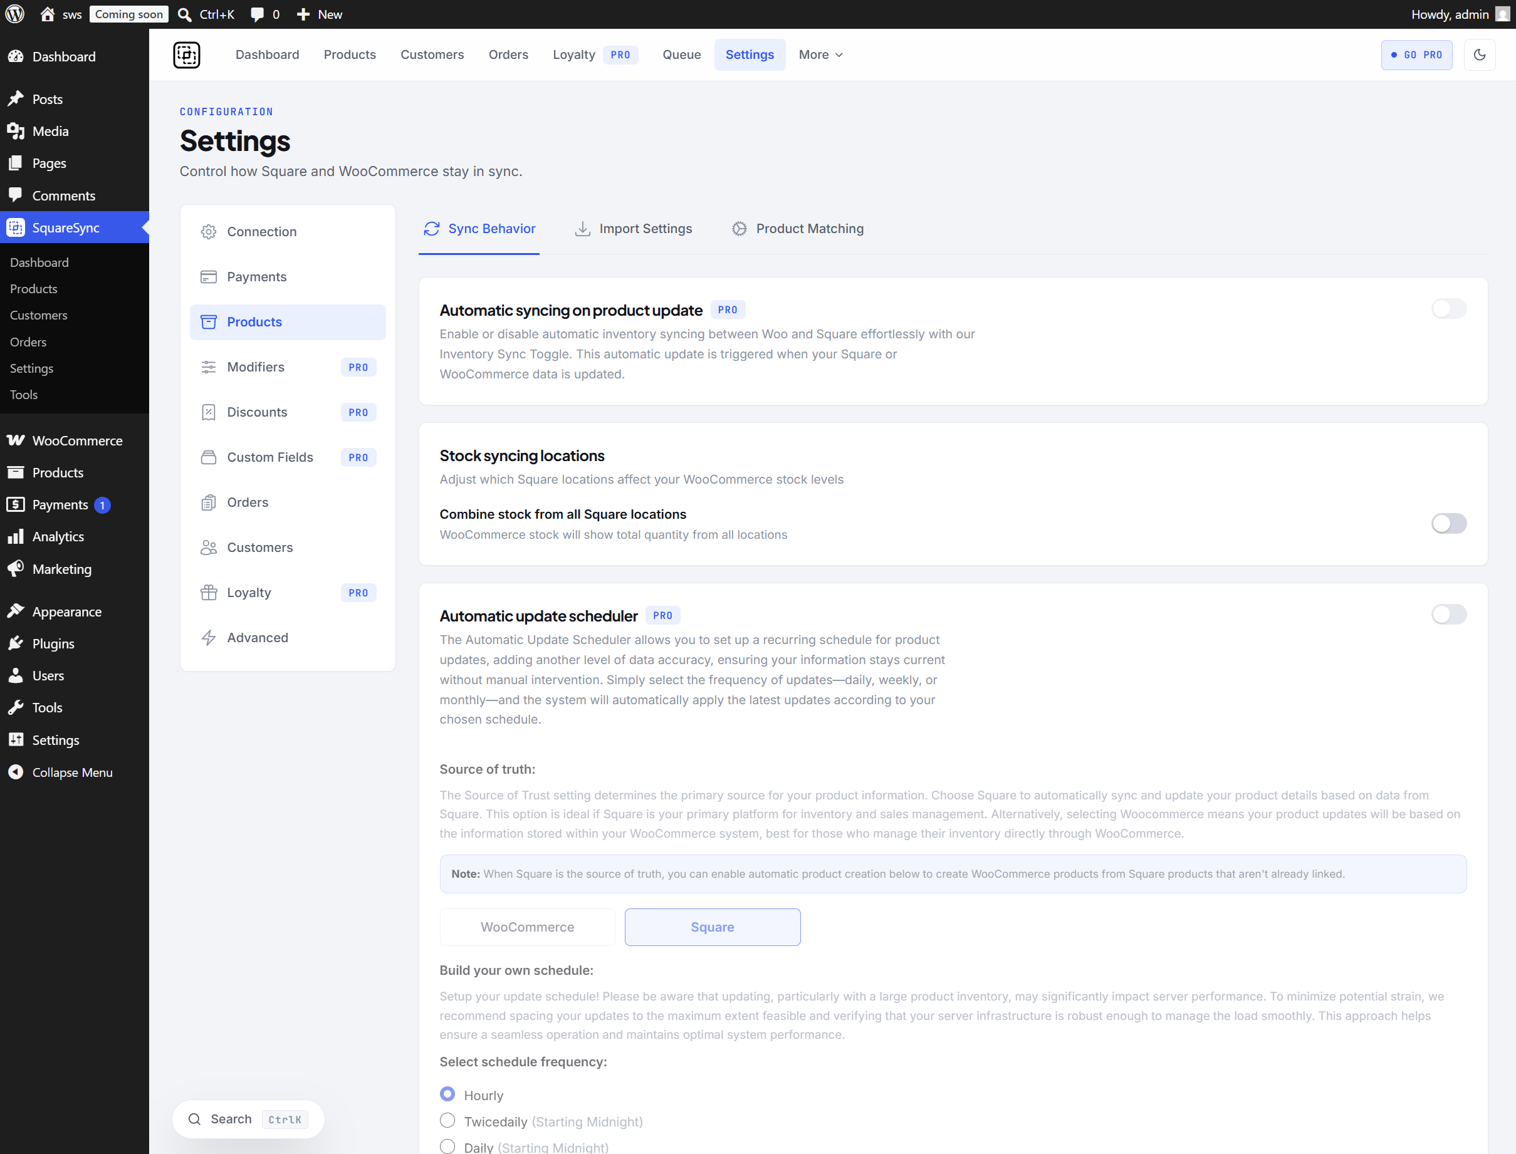Open Comments in WP menu
1516x1154 pixels.
point(74,195)
